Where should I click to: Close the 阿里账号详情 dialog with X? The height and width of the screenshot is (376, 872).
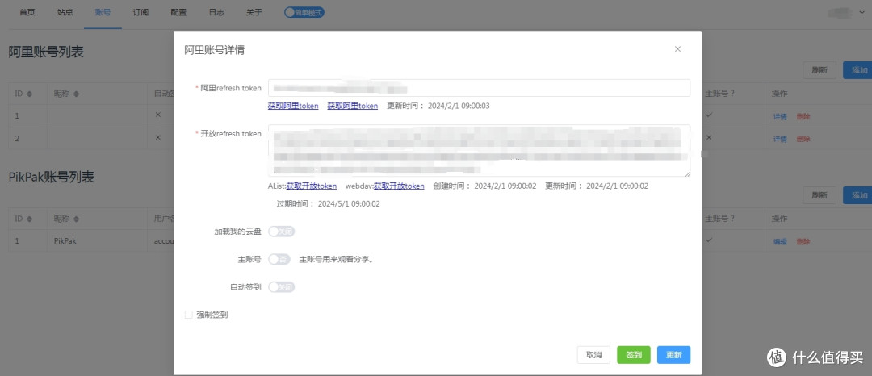click(677, 49)
